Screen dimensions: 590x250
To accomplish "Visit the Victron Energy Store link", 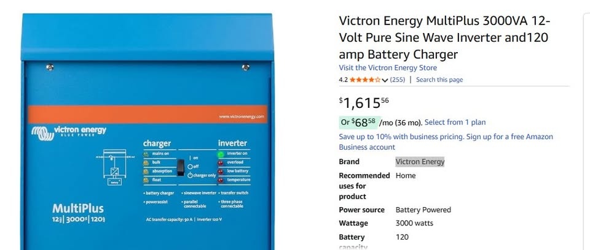I will point(388,67).
